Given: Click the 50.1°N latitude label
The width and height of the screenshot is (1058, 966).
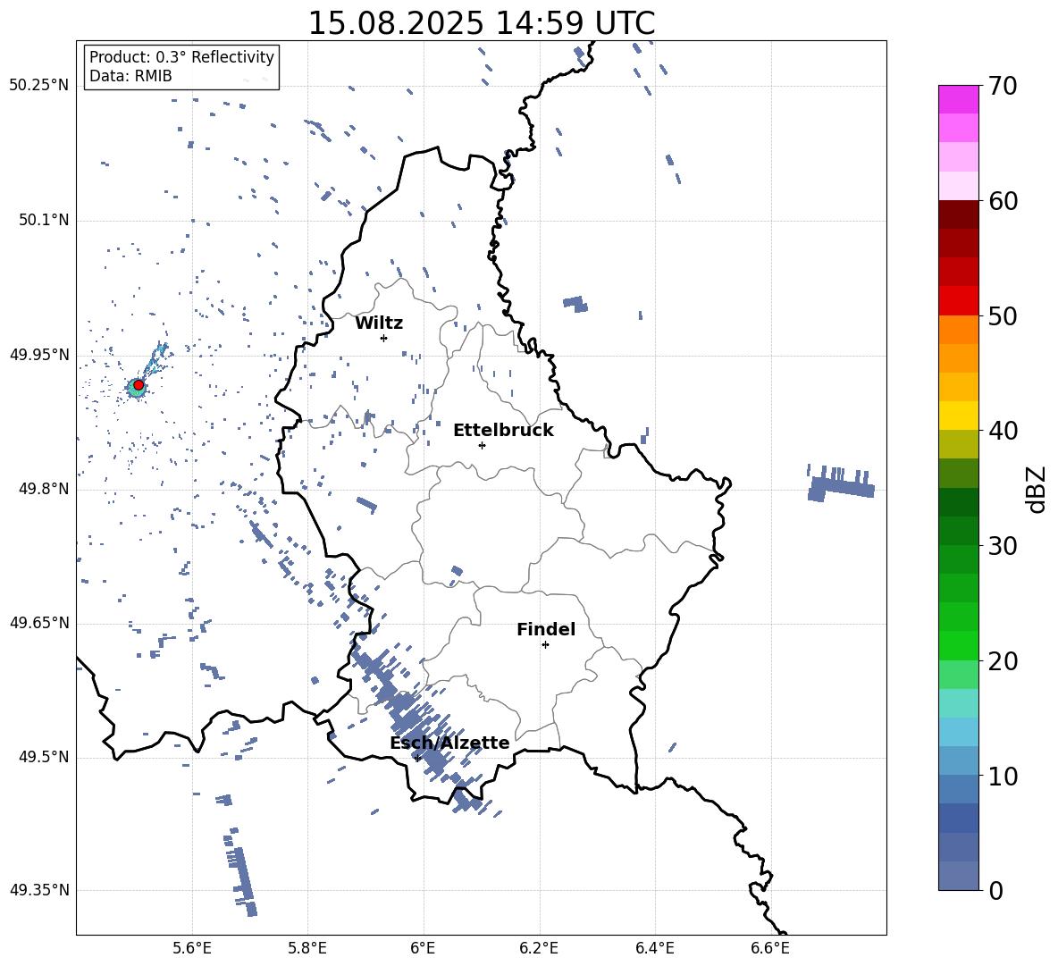Looking at the screenshot, I should coord(44,220).
